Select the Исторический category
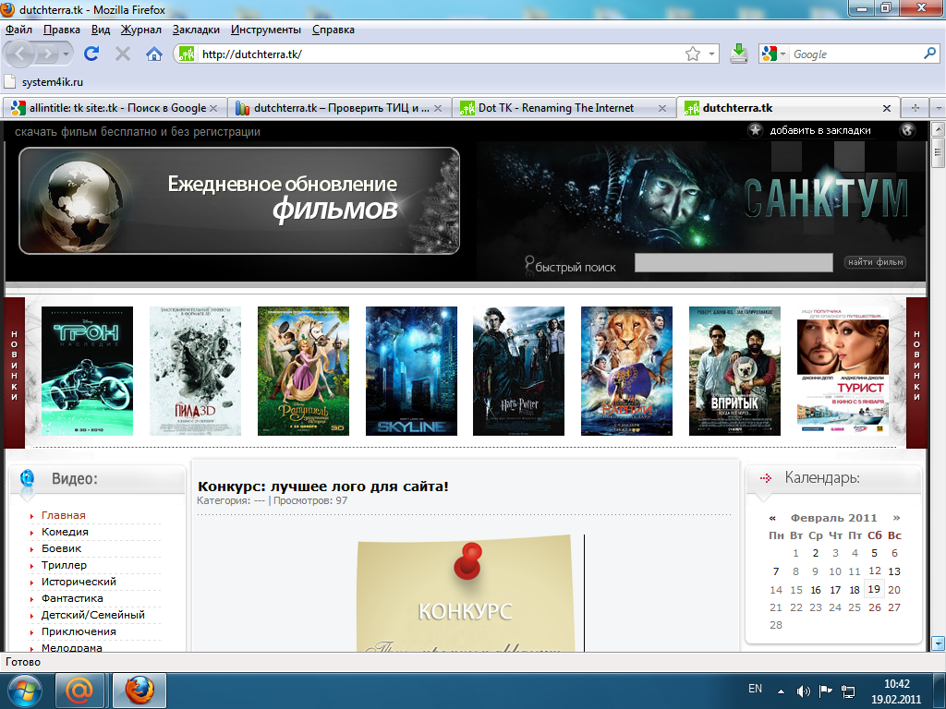This screenshot has height=709, width=946. tap(79, 582)
